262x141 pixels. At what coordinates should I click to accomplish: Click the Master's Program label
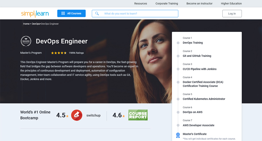tap(31, 53)
